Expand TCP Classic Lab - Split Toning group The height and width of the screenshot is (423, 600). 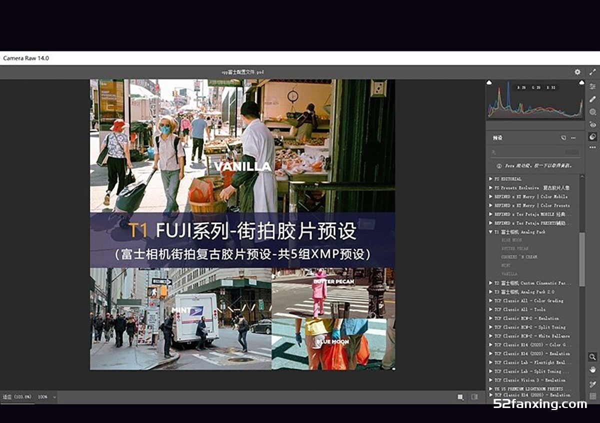pyautogui.click(x=490, y=371)
